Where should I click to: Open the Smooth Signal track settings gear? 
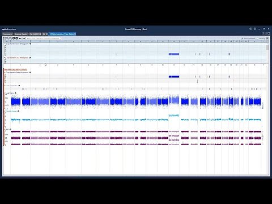coord(18,111)
